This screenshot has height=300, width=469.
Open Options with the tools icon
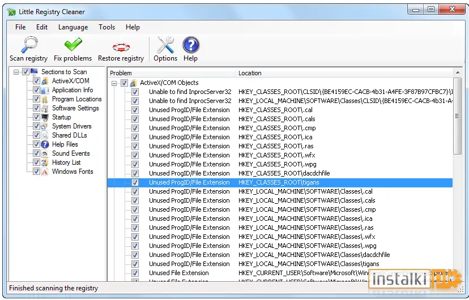coord(165,45)
